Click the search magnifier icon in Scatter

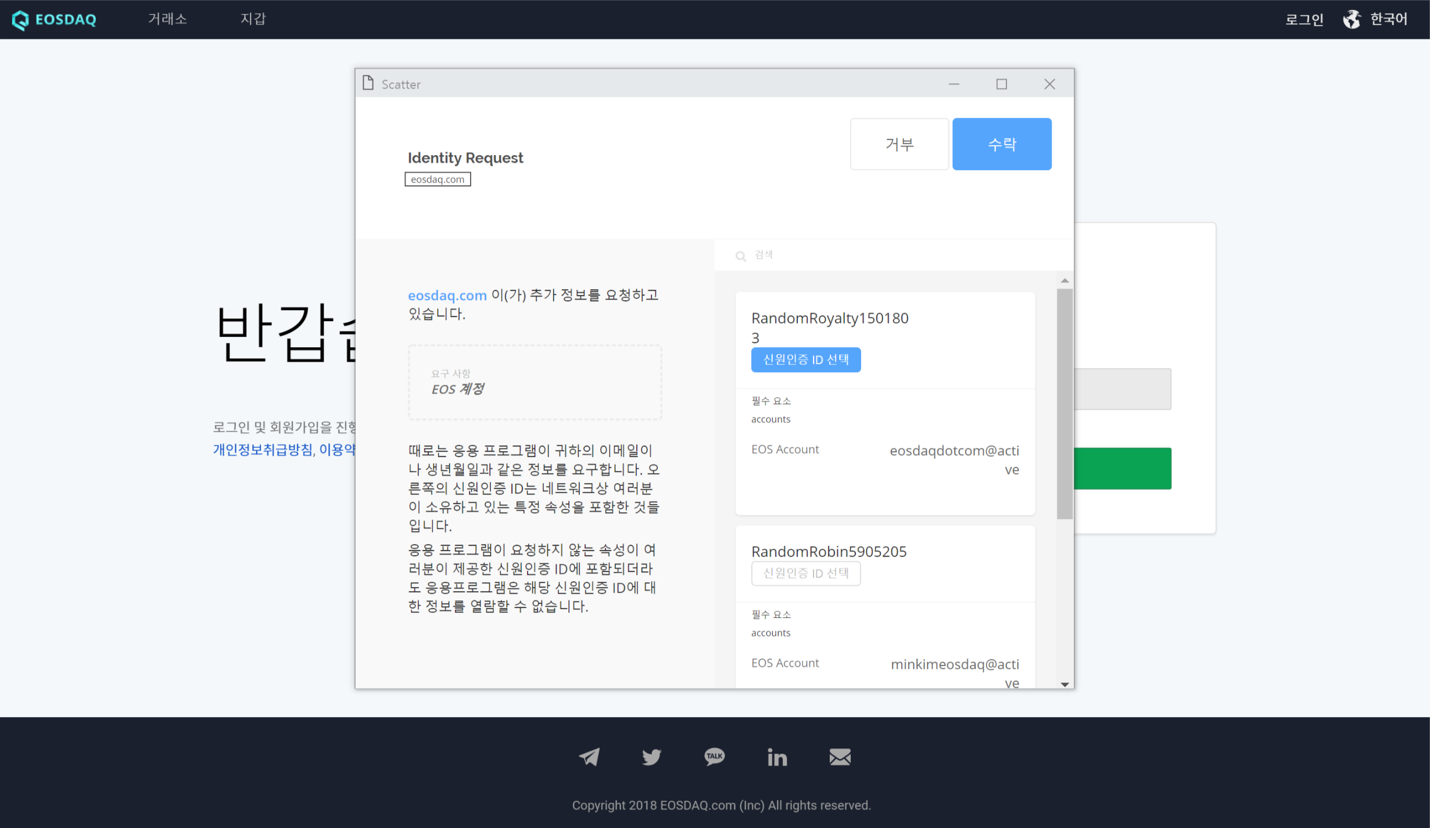(x=741, y=256)
